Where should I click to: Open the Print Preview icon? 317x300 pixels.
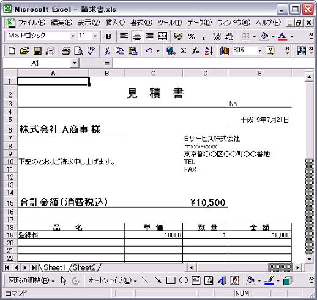click(x=78, y=51)
